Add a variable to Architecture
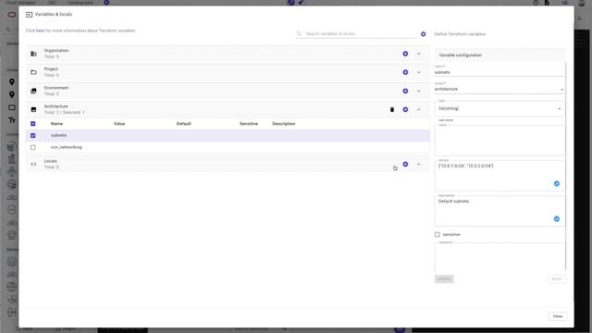Viewport: 592px width, 333px height. coord(405,109)
